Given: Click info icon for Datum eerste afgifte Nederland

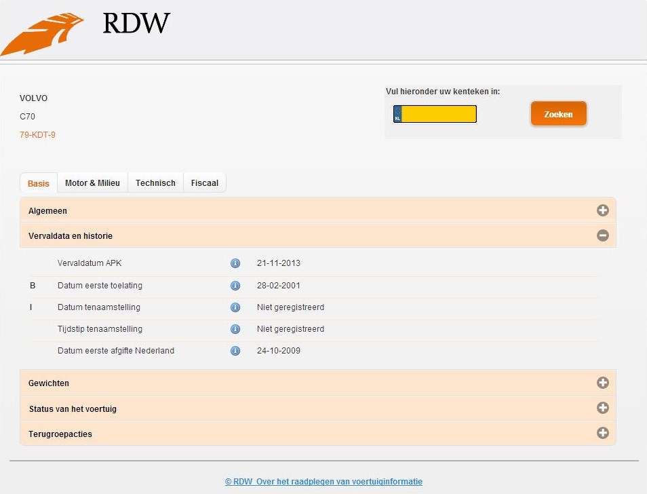Looking at the screenshot, I should (235, 351).
